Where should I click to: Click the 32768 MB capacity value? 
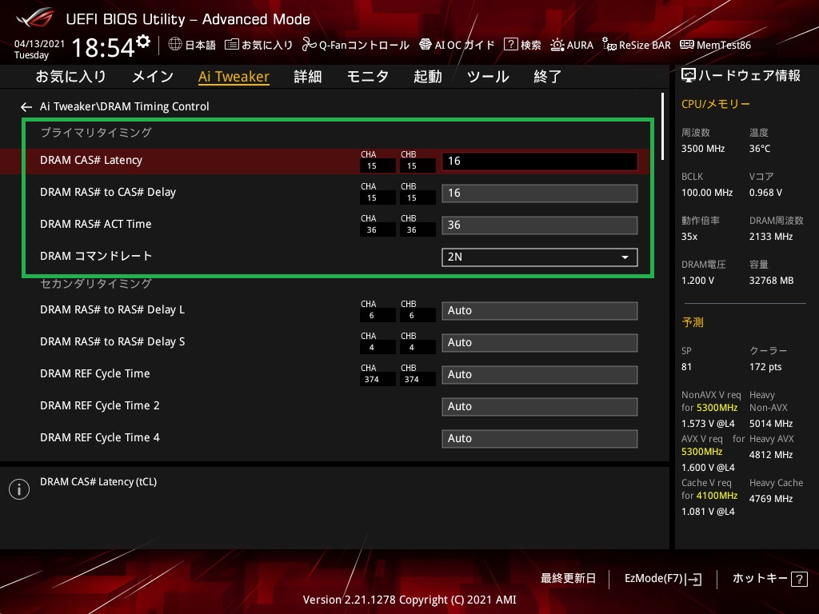(772, 281)
